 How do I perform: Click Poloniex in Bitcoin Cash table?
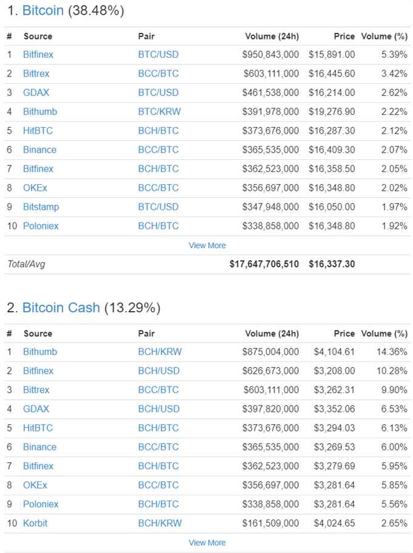pos(41,504)
